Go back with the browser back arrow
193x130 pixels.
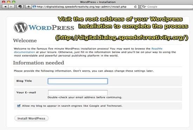(x=5, y=7)
